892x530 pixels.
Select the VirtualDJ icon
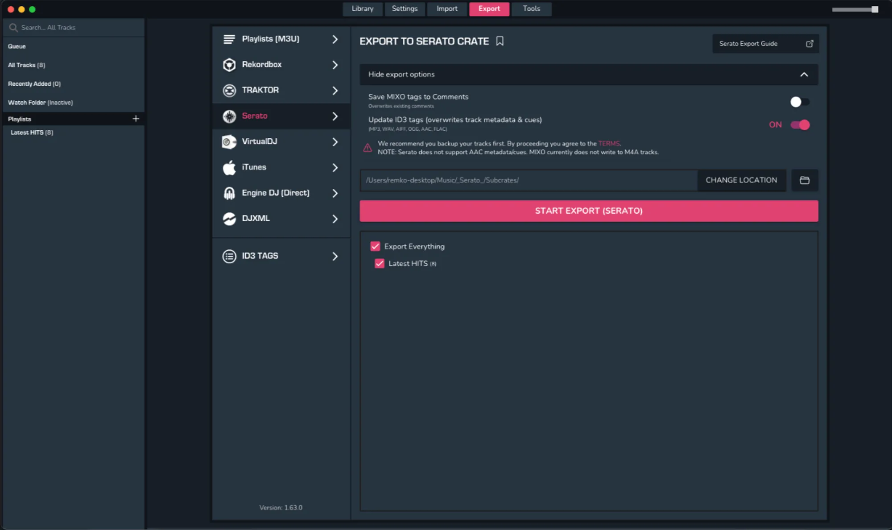pos(229,142)
